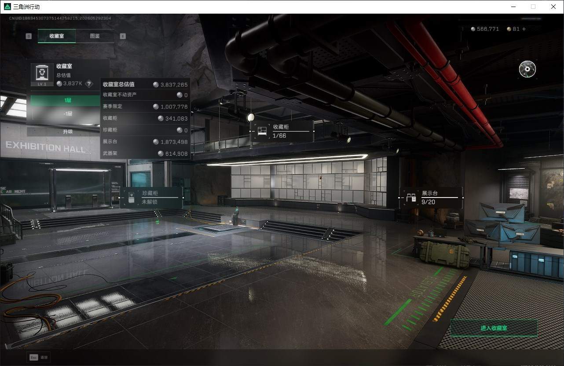
Task: Click the 1,007,776 season limited value
Action: [x=174, y=107]
